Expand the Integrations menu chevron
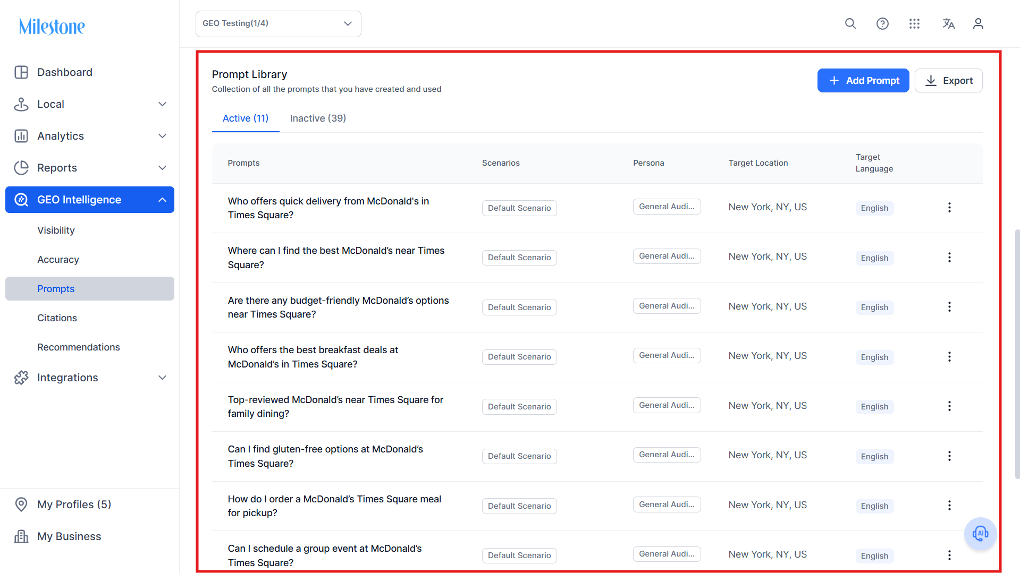This screenshot has width=1020, height=573. [x=163, y=378]
